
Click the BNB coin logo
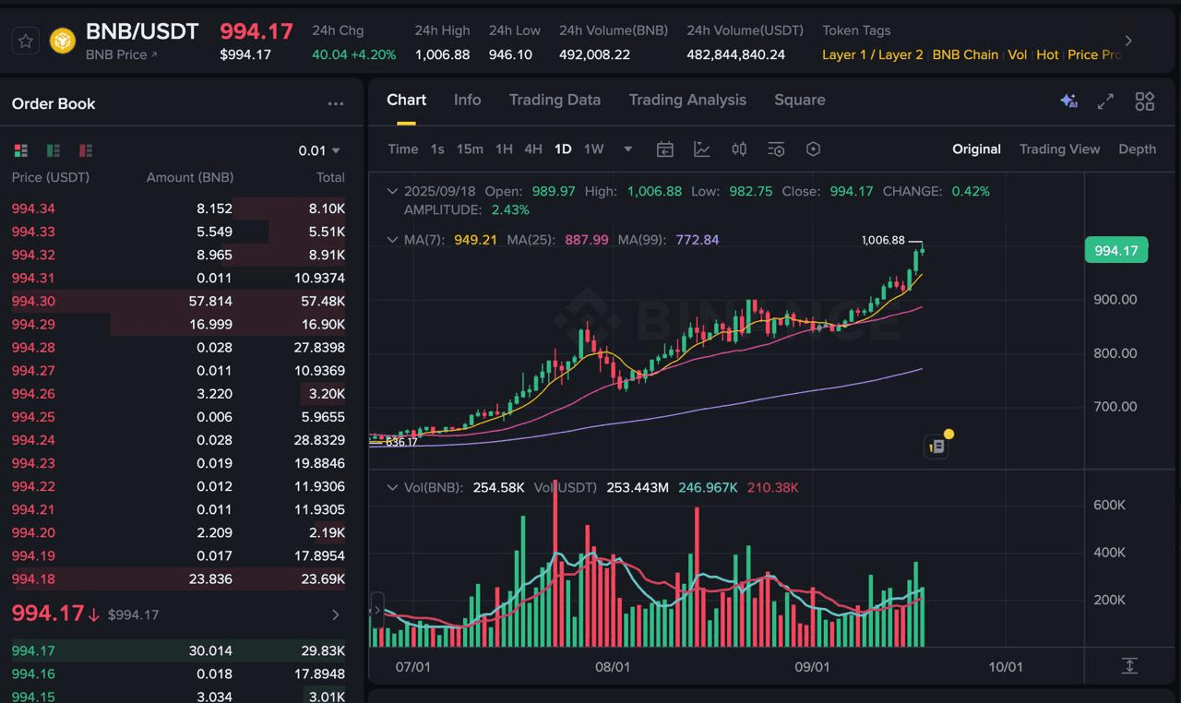[63, 41]
